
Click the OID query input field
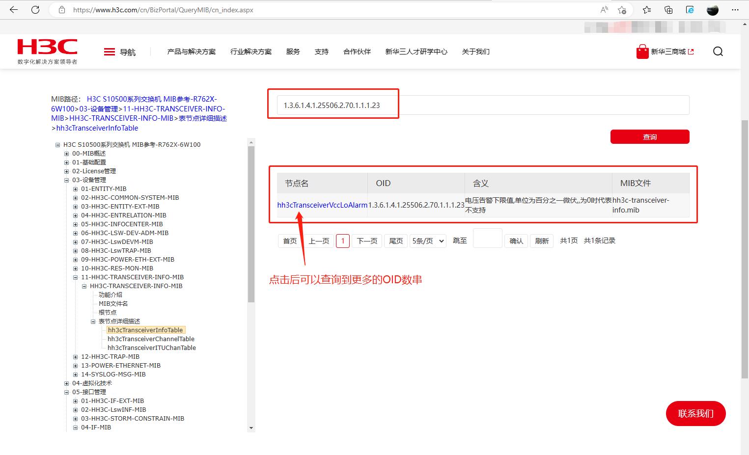click(483, 105)
